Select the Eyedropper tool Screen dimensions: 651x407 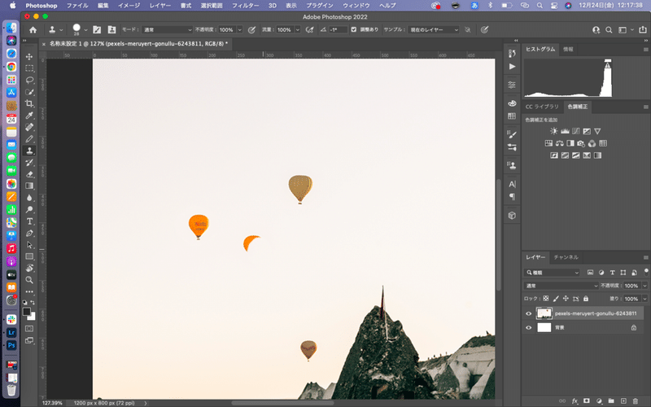coord(29,115)
